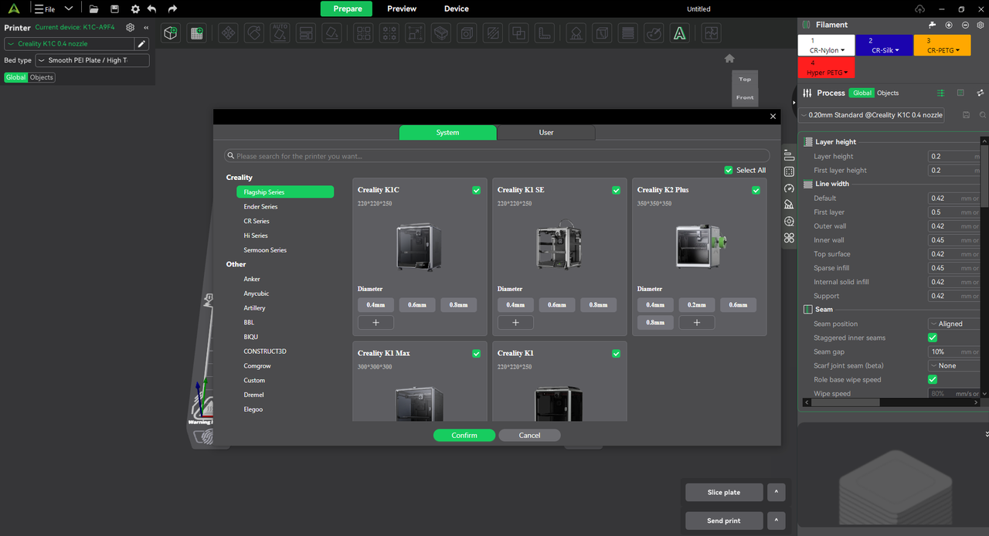The height and width of the screenshot is (536, 989).
Task: Click the open project folder icon
Action: coord(93,9)
